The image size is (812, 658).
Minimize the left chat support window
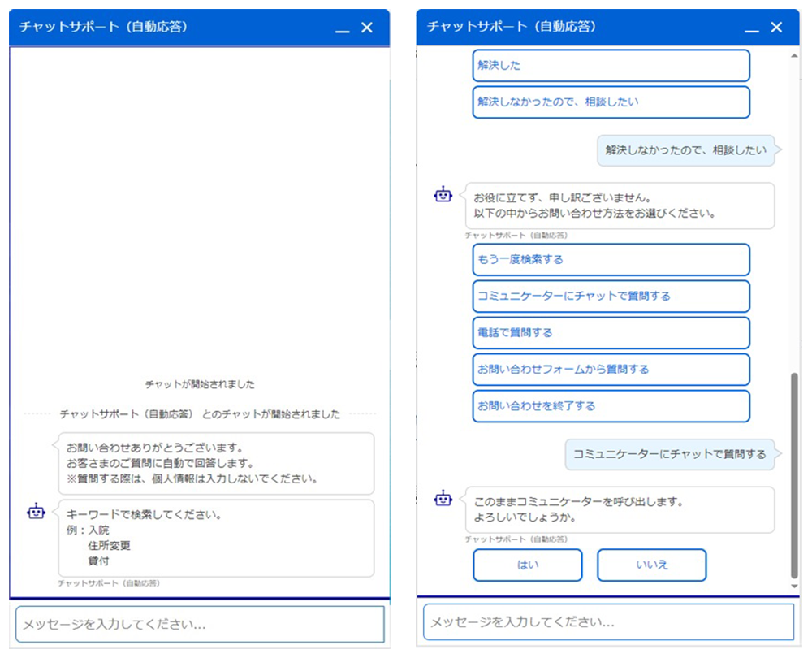343,28
